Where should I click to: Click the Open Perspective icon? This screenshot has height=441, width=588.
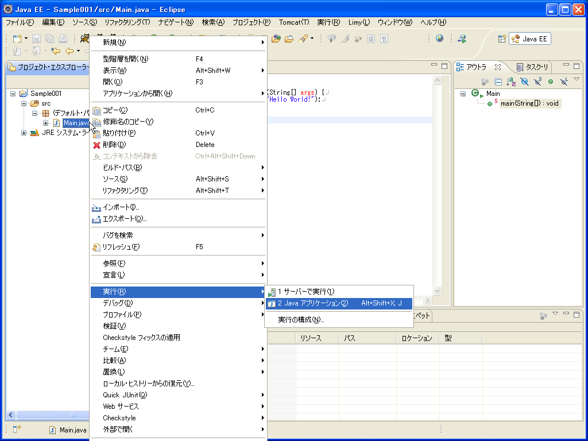pyautogui.click(x=502, y=38)
